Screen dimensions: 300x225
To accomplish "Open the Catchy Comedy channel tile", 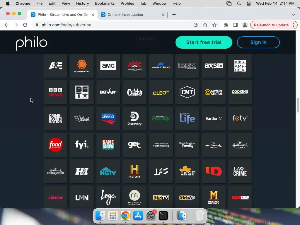I will coord(134,92).
